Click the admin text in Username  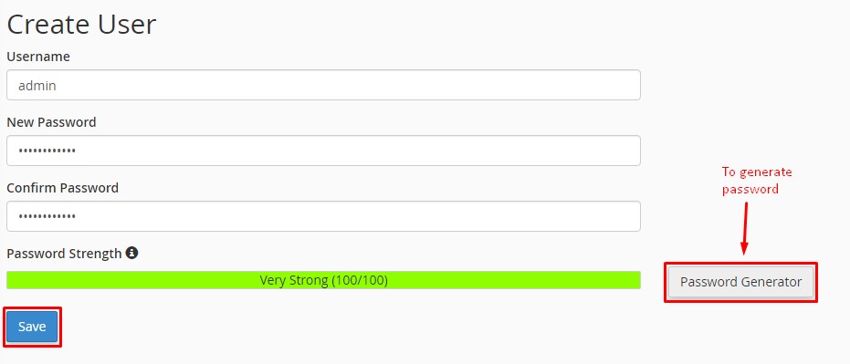point(37,86)
